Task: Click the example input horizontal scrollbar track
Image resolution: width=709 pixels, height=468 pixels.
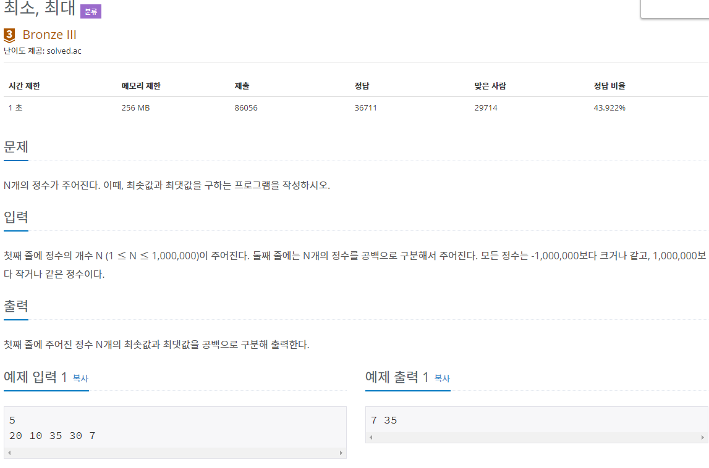Action: (175, 453)
